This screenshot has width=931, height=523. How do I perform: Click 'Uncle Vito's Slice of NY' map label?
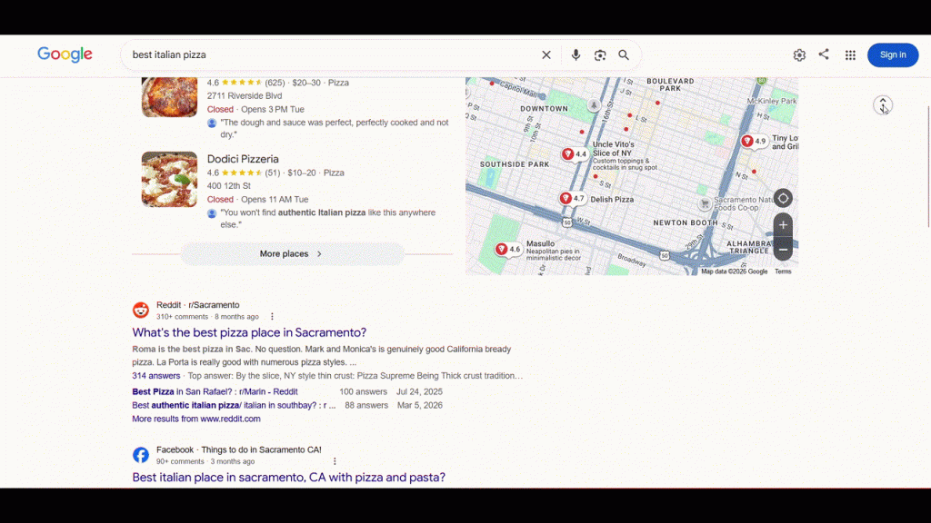(614, 149)
